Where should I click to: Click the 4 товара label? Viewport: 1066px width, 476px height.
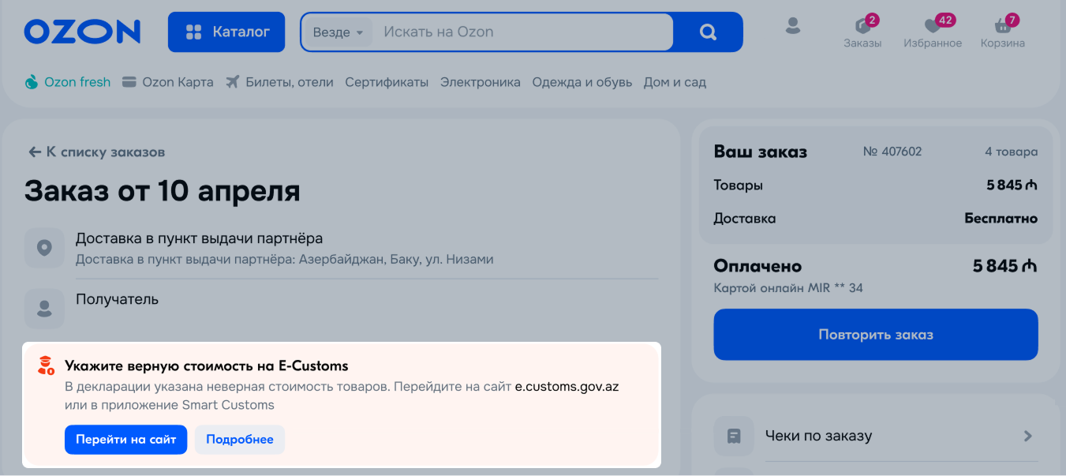(1012, 152)
